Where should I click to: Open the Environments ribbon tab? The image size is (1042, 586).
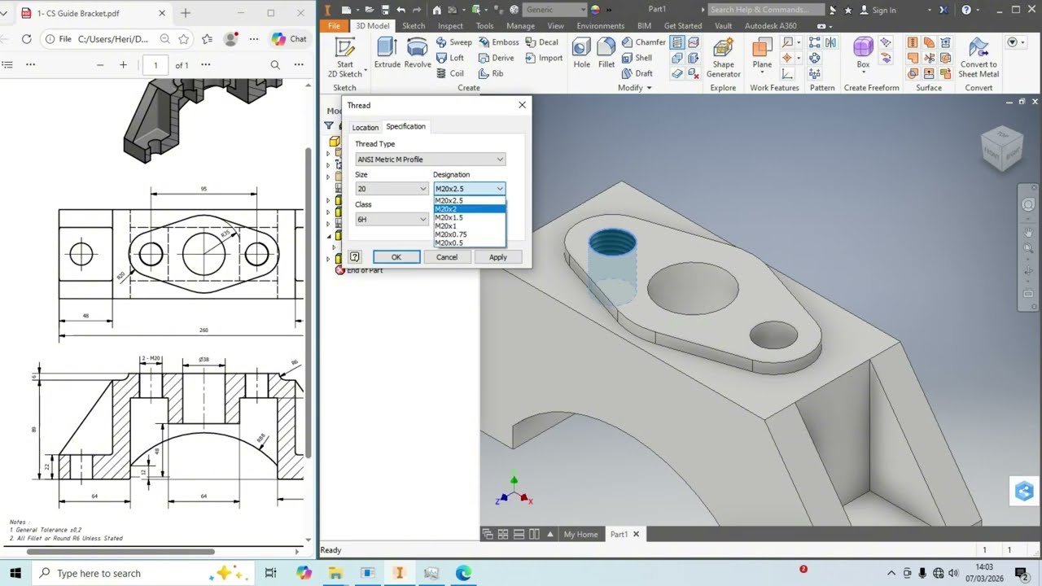pos(600,26)
